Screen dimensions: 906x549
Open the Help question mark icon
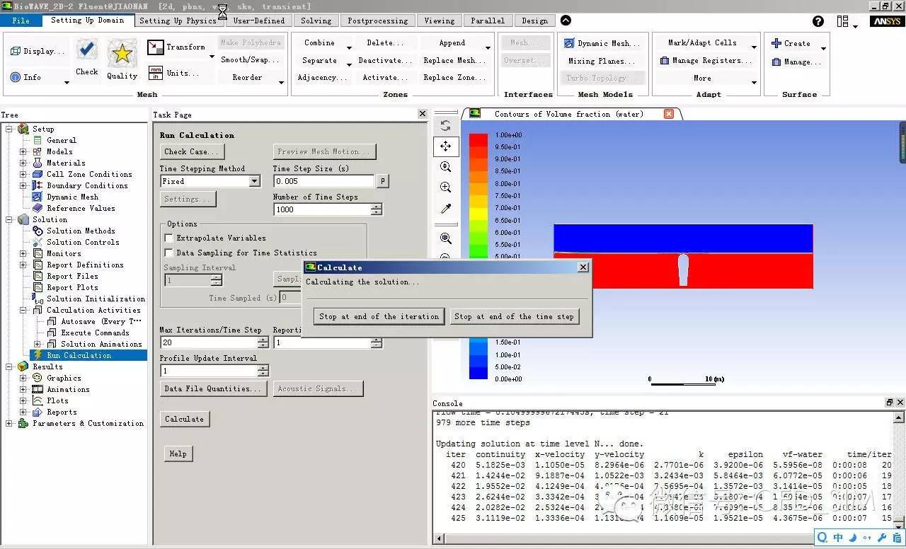coord(818,21)
